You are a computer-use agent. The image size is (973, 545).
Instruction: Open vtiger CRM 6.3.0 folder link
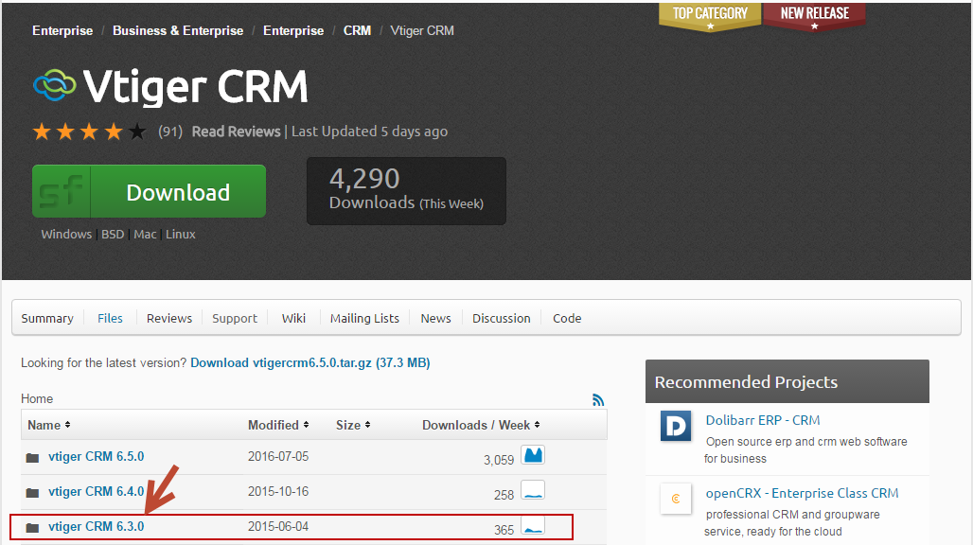click(97, 526)
